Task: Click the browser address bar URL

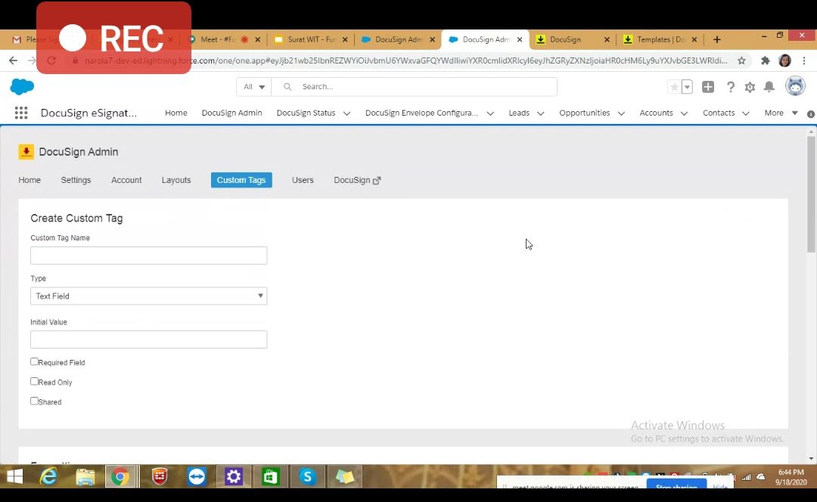Action: pos(406,60)
